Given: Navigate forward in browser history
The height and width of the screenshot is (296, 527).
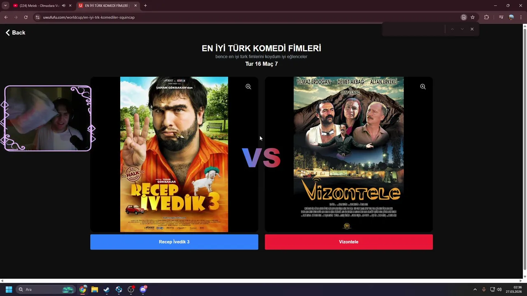Looking at the screenshot, I should coord(16,17).
